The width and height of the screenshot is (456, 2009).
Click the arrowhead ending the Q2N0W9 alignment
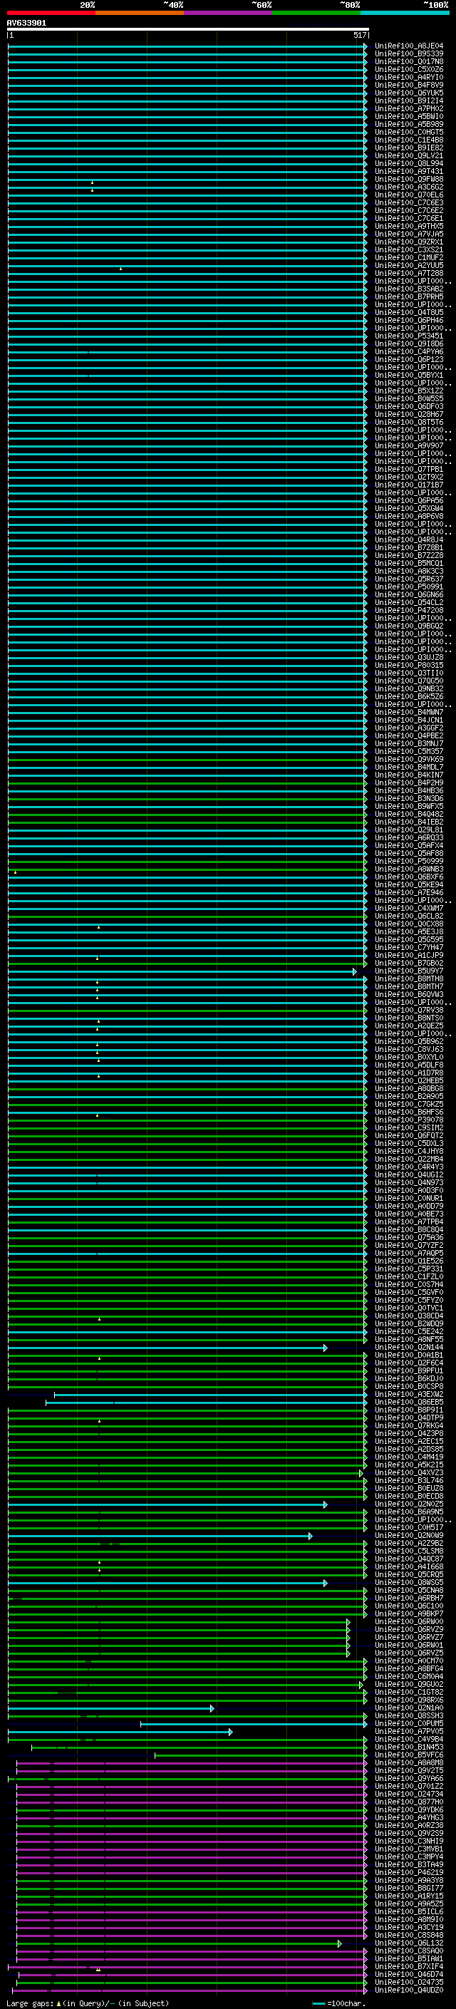pyautogui.click(x=310, y=1536)
